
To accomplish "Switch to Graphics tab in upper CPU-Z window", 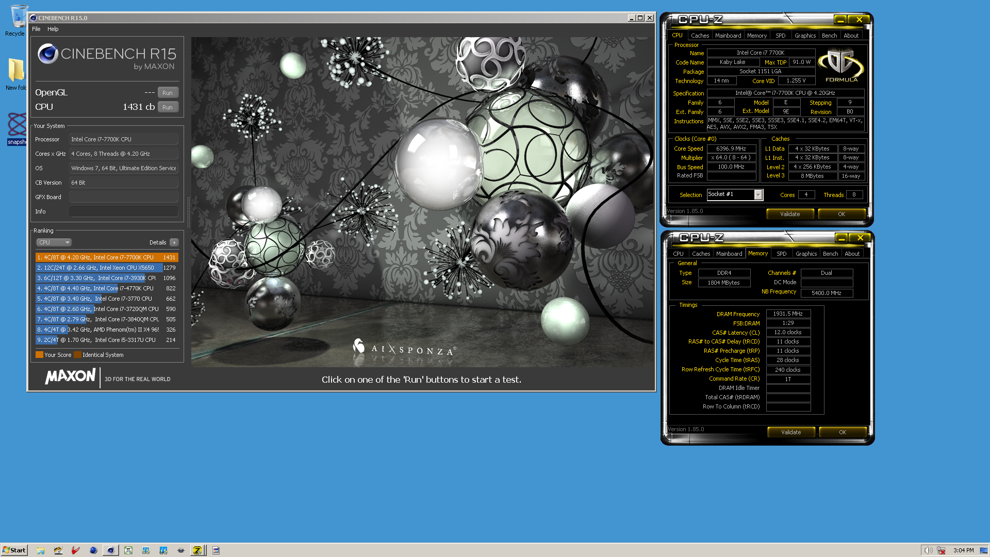I will [x=805, y=36].
